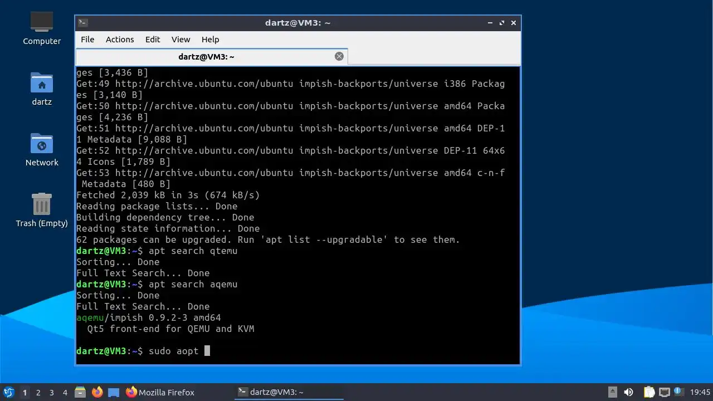Close the terminal window
The image size is (713, 401).
coord(514,23)
